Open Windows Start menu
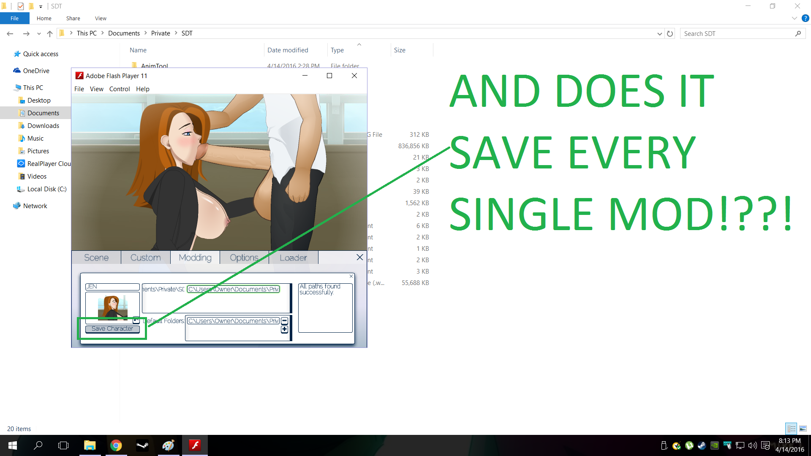The image size is (811, 456). [12, 445]
